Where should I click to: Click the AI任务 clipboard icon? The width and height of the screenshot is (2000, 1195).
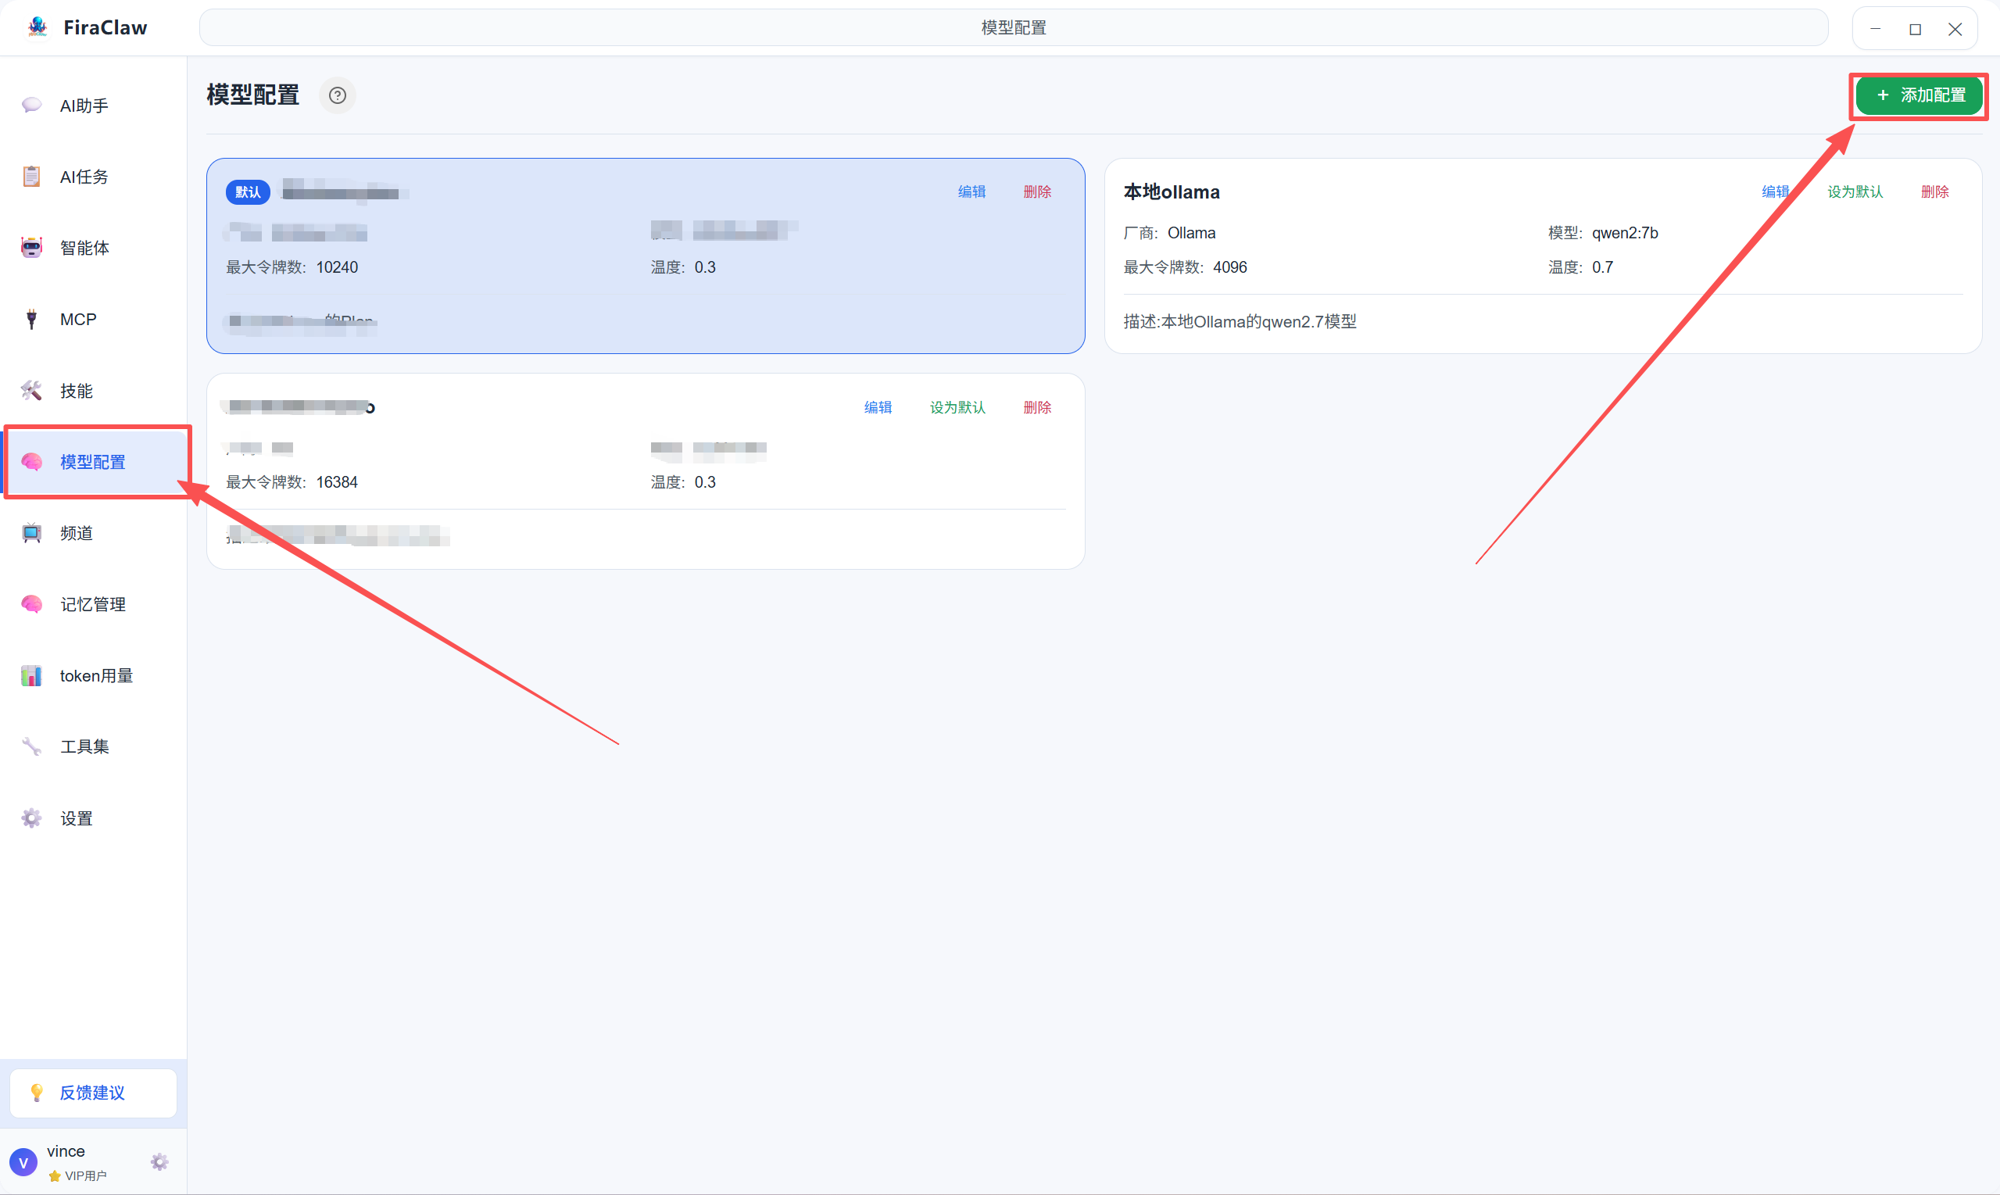tap(31, 177)
